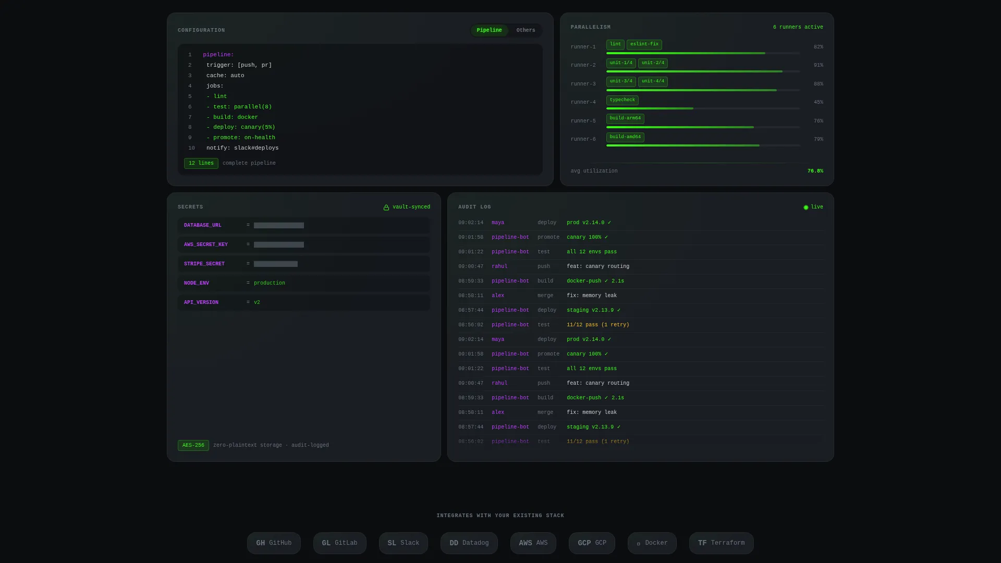Viewport: 1001px width, 563px height.
Task: Click the runner-4 45% value
Action: point(819,102)
